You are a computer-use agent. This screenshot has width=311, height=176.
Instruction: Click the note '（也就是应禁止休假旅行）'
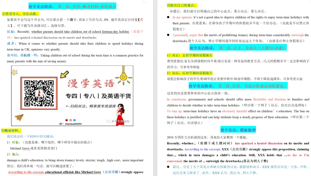coord(285,41)
